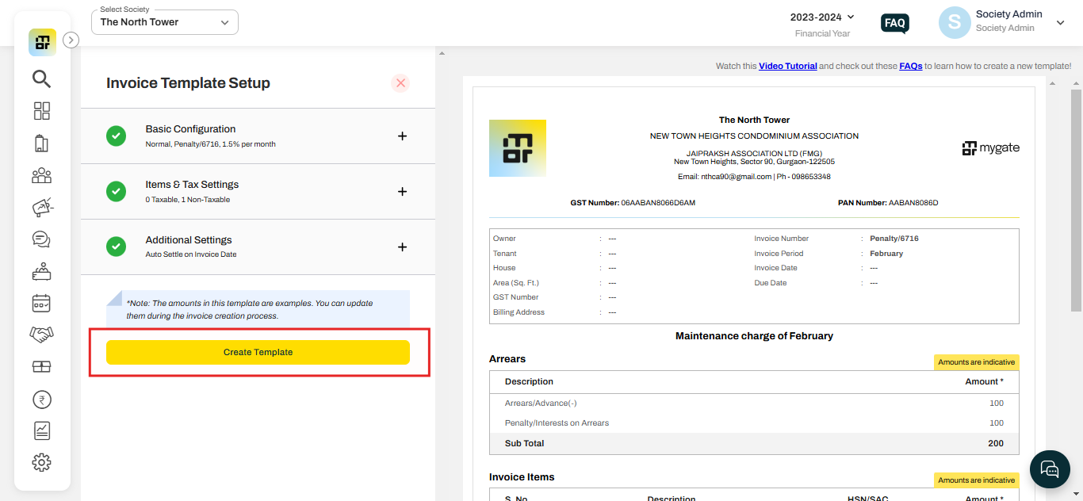Open the reports chart icon
The height and width of the screenshot is (501, 1083).
pos(41,430)
